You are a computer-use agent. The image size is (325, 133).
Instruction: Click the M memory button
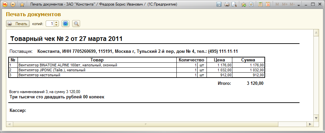pos(277,4)
